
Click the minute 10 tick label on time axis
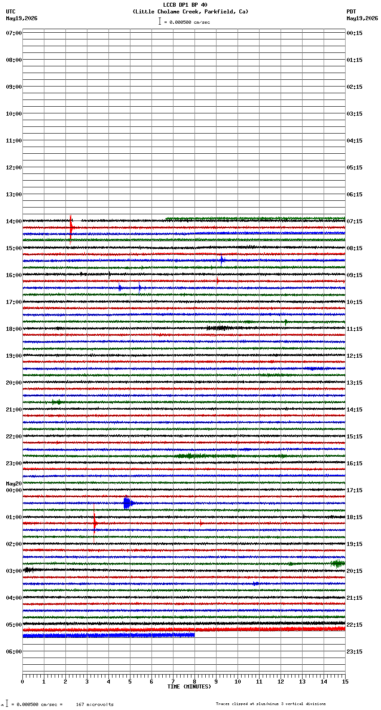click(238, 682)
